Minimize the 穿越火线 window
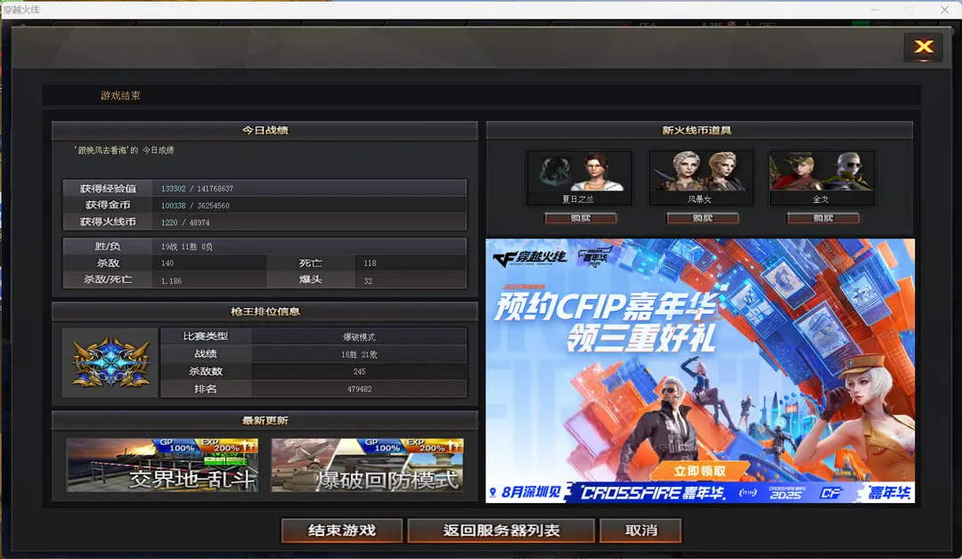Viewport: 962px width, 559px height. coord(875,10)
